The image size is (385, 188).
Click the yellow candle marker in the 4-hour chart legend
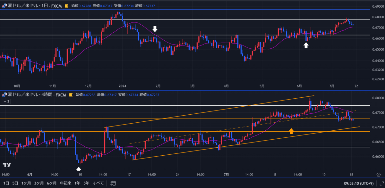click(70, 94)
